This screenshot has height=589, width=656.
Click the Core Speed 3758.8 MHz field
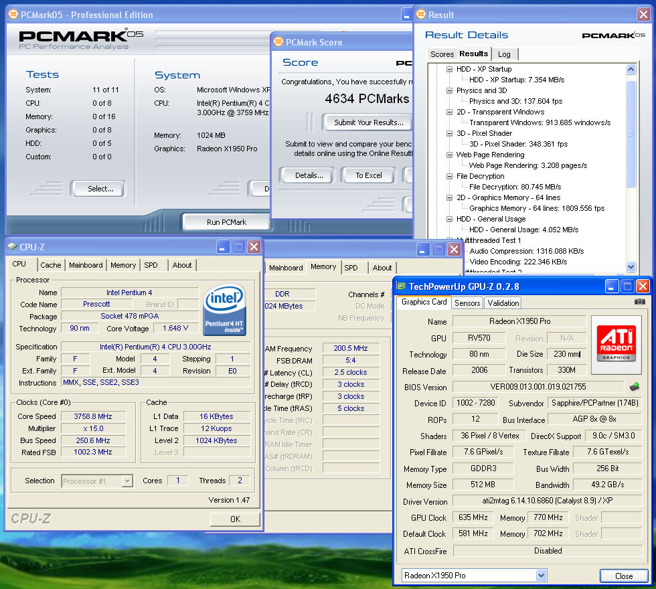point(93,416)
